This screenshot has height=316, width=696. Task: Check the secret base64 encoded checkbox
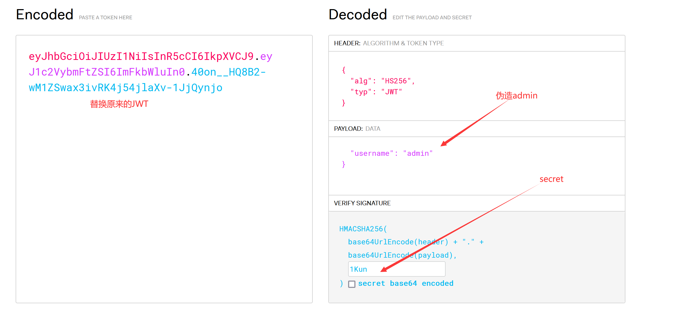(x=352, y=284)
